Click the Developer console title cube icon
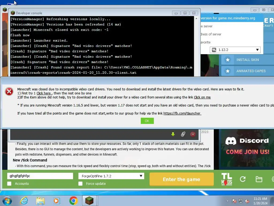 coord(13,13)
